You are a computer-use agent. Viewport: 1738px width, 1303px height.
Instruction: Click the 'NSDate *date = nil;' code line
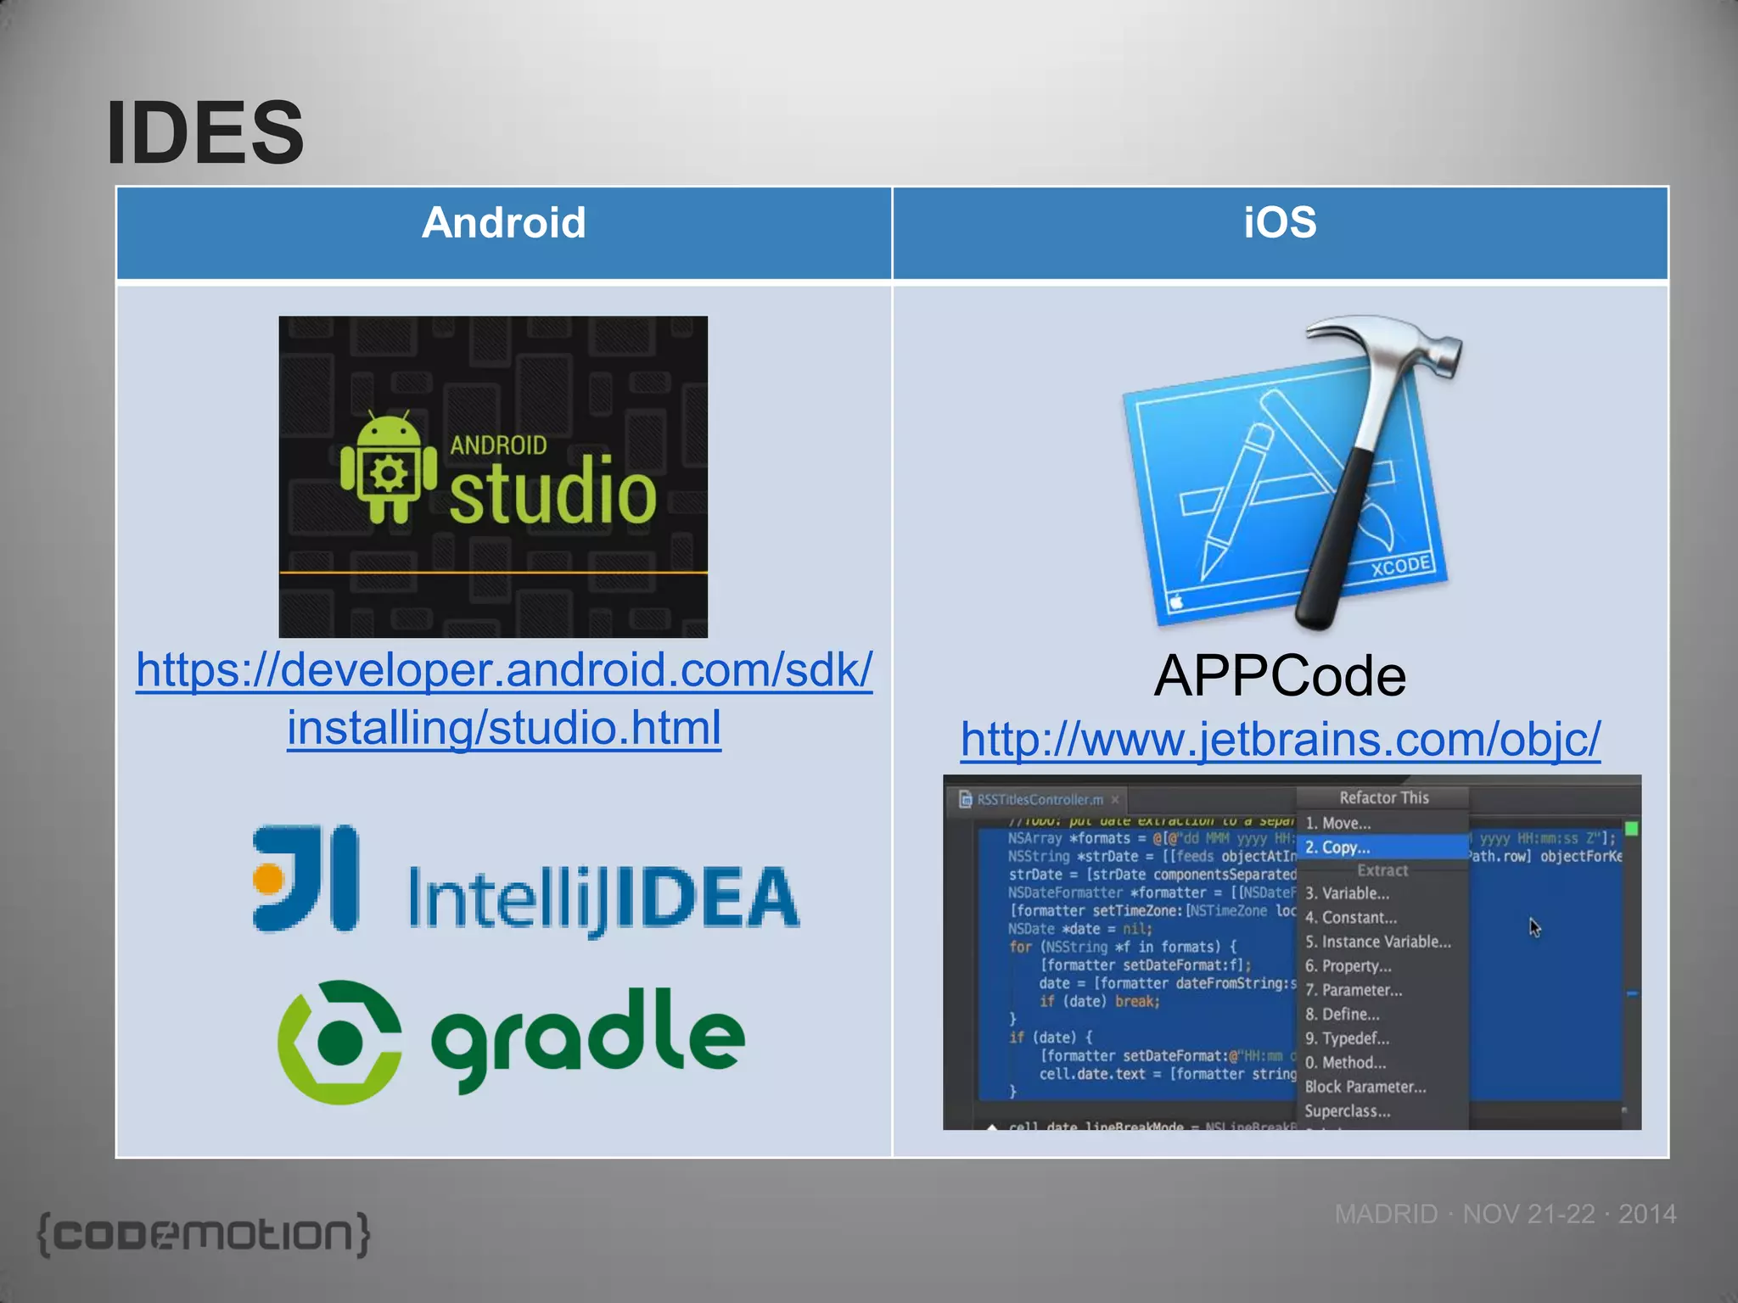(1079, 929)
